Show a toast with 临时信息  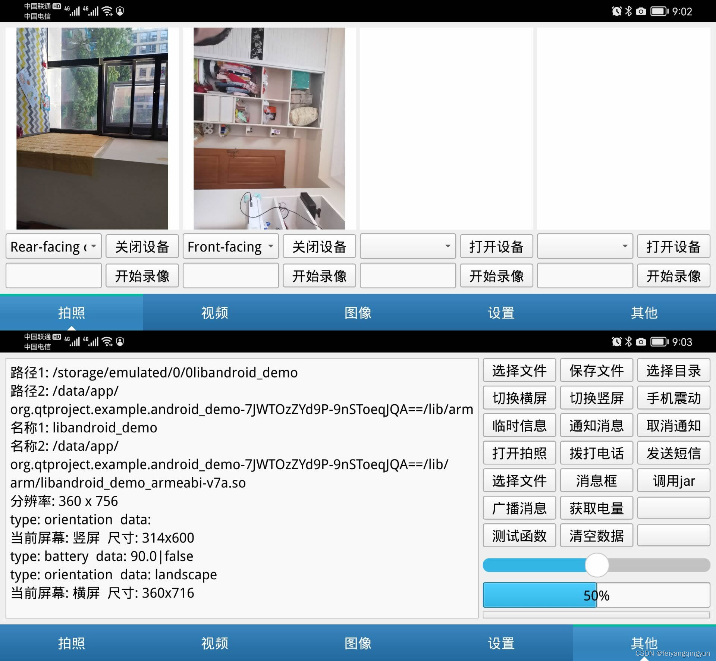click(x=519, y=426)
